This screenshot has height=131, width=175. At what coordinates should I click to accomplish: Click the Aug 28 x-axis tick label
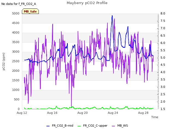[143, 113]
